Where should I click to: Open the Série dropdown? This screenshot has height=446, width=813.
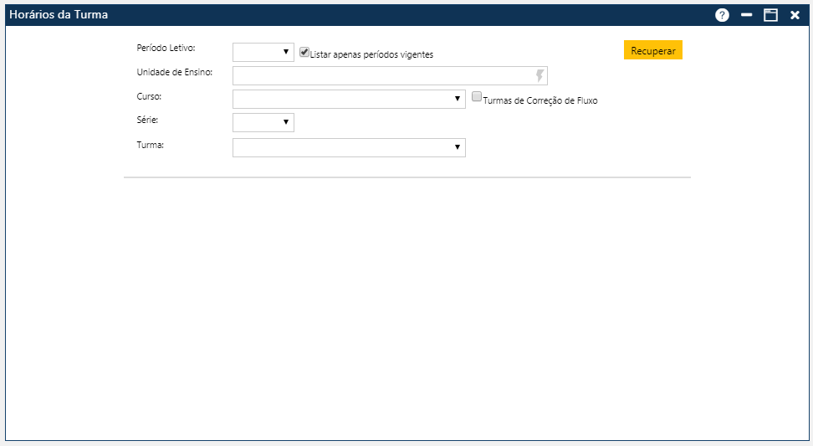click(x=263, y=123)
